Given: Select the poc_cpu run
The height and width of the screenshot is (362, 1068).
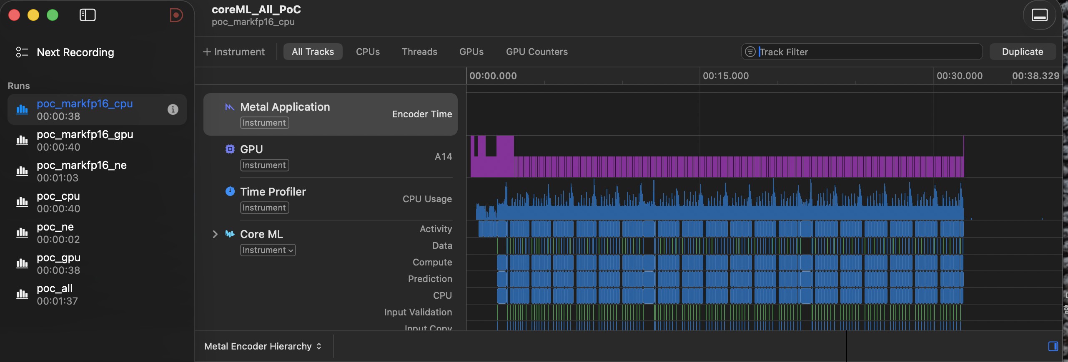Looking at the screenshot, I should pyautogui.click(x=97, y=202).
